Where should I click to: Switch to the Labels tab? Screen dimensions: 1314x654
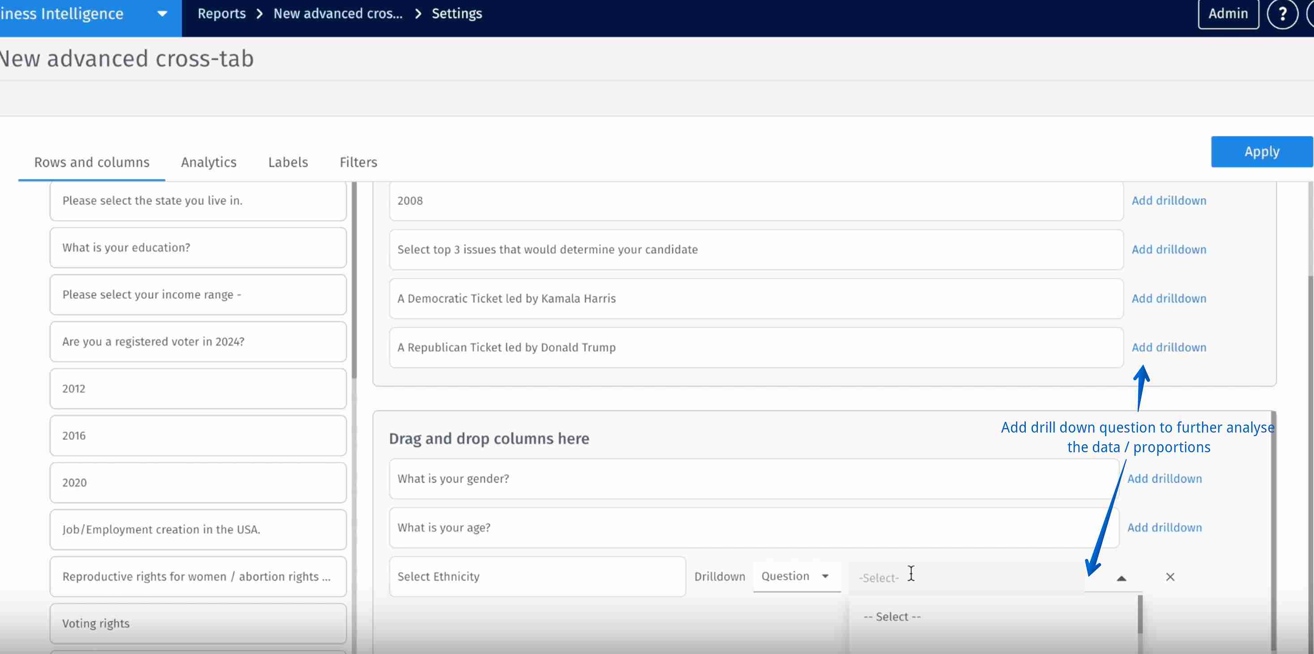(x=288, y=162)
